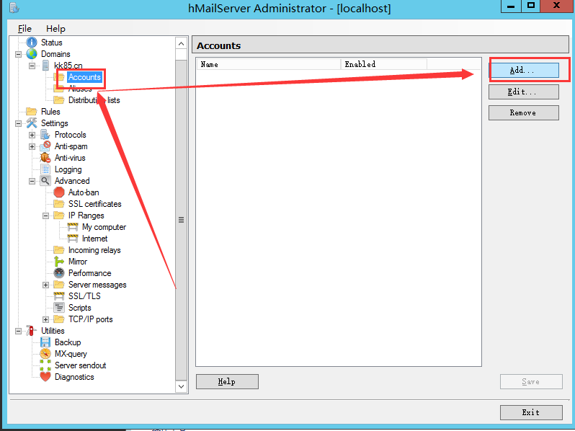
Task: Click the Save button
Action: pos(531,381)
